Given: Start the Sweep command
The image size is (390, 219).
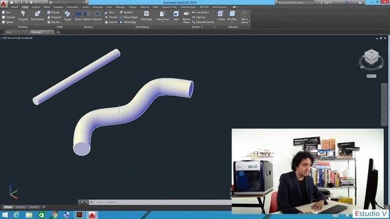Looking at the screenshot, I should (x=68, y=16).
